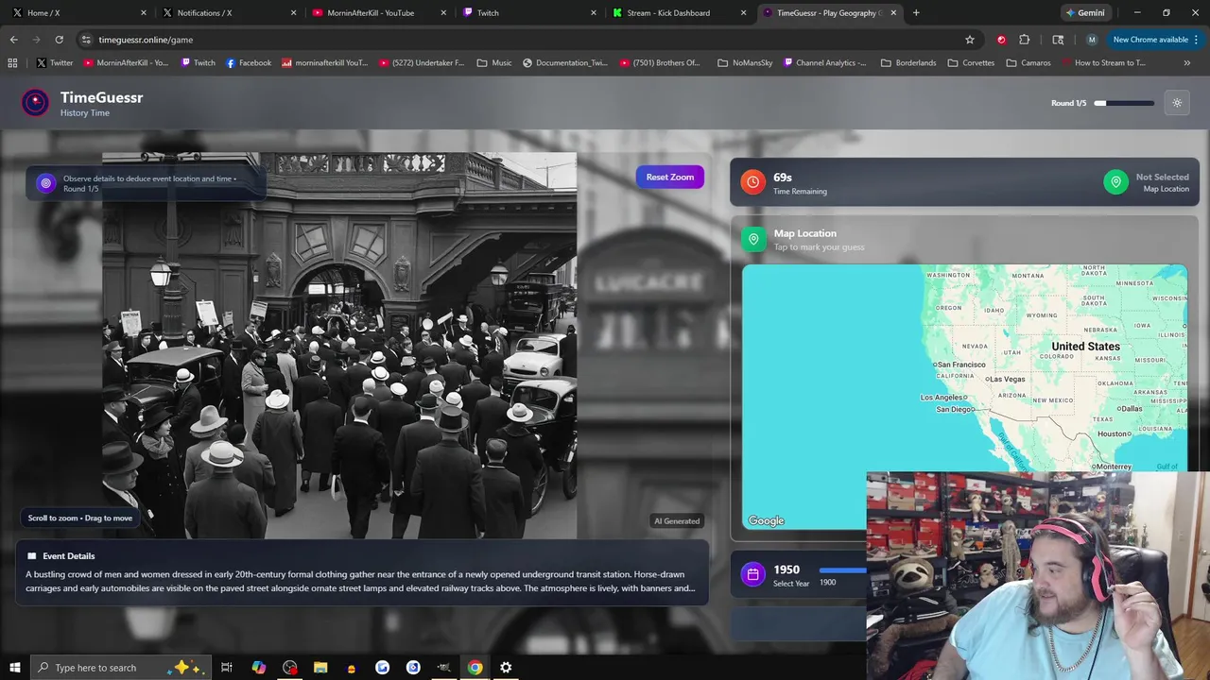Open the Facebook bookmark
This screenshot has height=680, width=1210.
pyautogui.click(x=249, y=62)
